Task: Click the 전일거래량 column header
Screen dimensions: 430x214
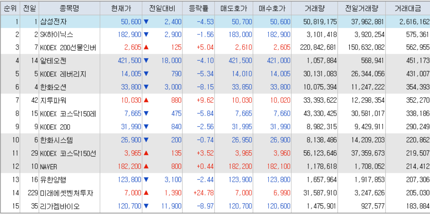Action: 361,8
